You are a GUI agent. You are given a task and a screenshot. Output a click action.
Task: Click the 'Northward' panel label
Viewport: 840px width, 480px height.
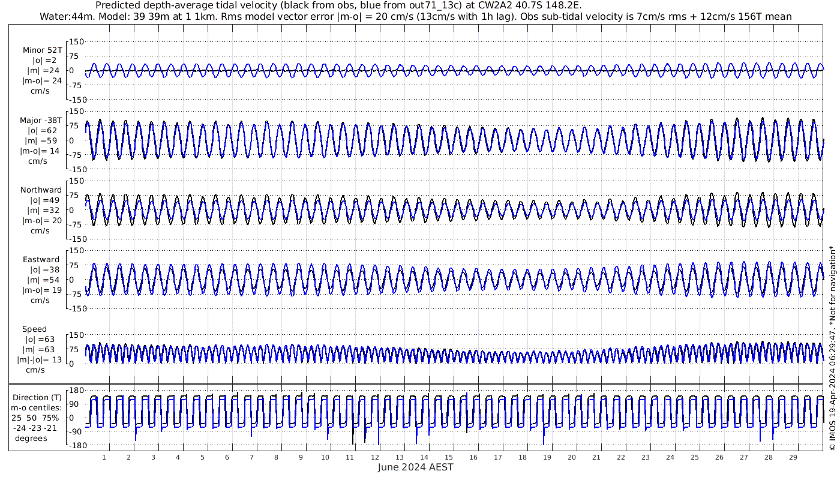pos(41,190)
